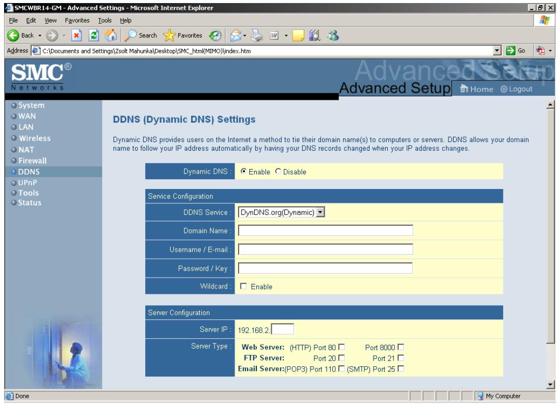Open the Wireless section in sidebar
Image resolution: width=557 pixels, height=404 pixels.
[35, 139]
